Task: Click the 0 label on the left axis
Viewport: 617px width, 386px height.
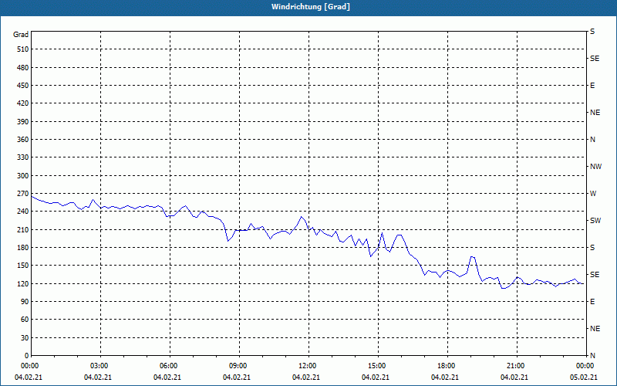Action: click(x=26, y=355)
